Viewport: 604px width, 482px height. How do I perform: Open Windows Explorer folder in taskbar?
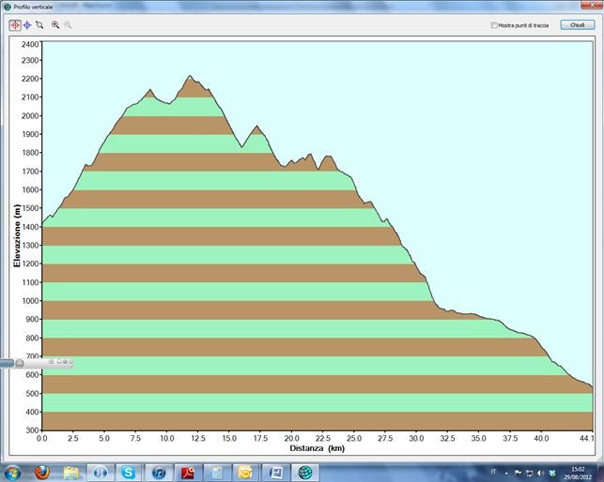point(70,471)
